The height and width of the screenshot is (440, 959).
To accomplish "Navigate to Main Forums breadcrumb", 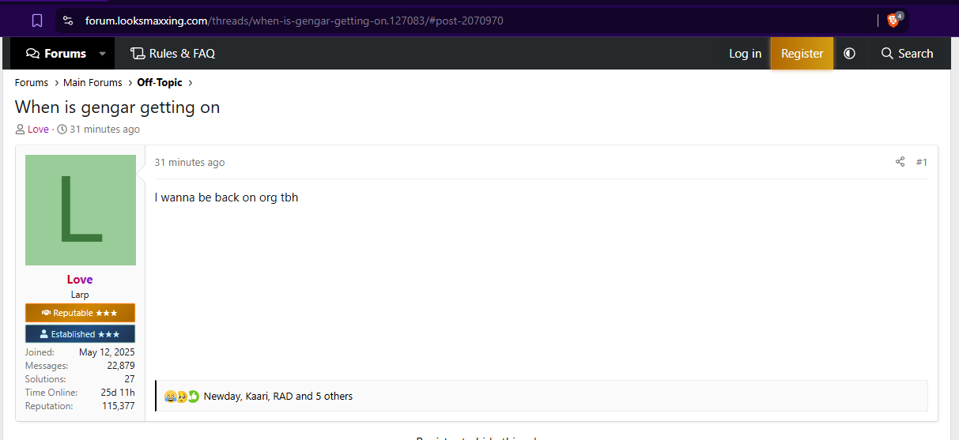I will tap(93, 82).
